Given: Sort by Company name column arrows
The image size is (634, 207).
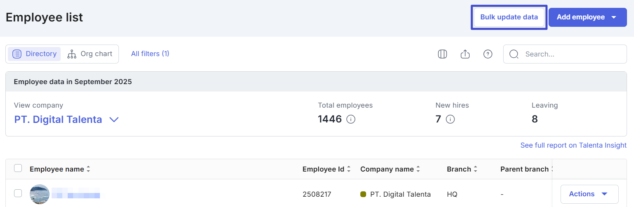Looking at the screenshot, I should click(x=418, y=169).
